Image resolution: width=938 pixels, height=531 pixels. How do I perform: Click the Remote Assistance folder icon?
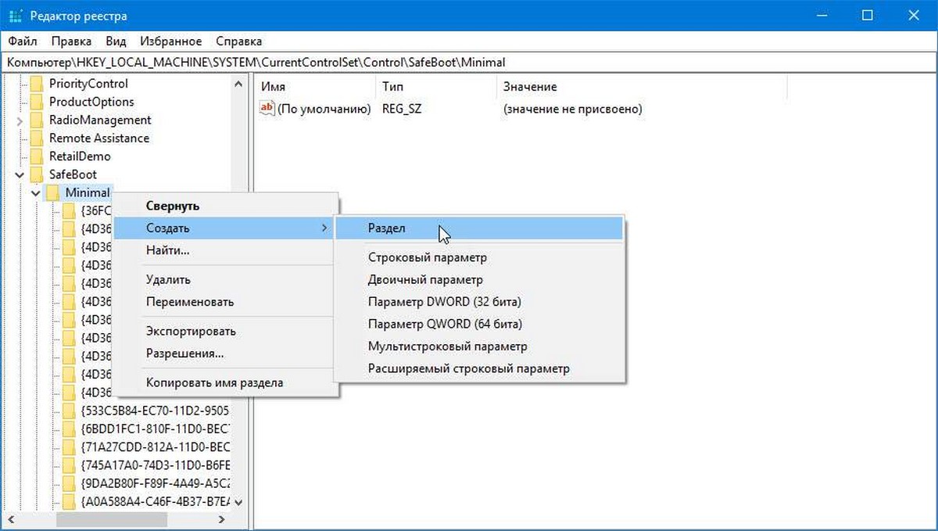(x=36, y=138)
